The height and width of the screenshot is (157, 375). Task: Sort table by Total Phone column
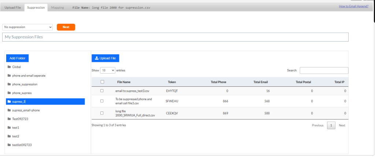point(218,82)
